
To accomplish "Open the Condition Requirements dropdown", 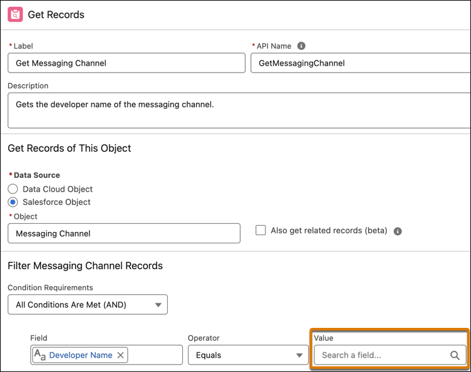I will point(88,305).
